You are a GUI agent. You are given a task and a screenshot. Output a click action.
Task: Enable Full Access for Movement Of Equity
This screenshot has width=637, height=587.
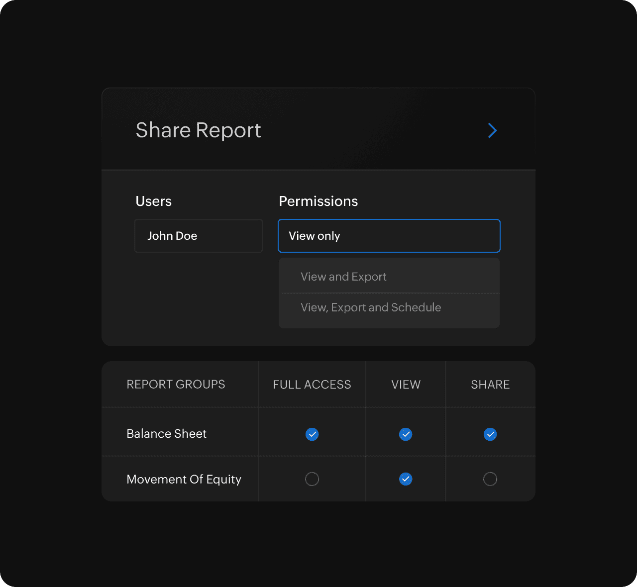coord(312,479)
